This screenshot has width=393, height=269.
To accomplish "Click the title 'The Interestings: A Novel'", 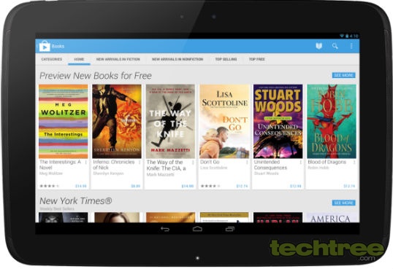I will pos(60,165).
